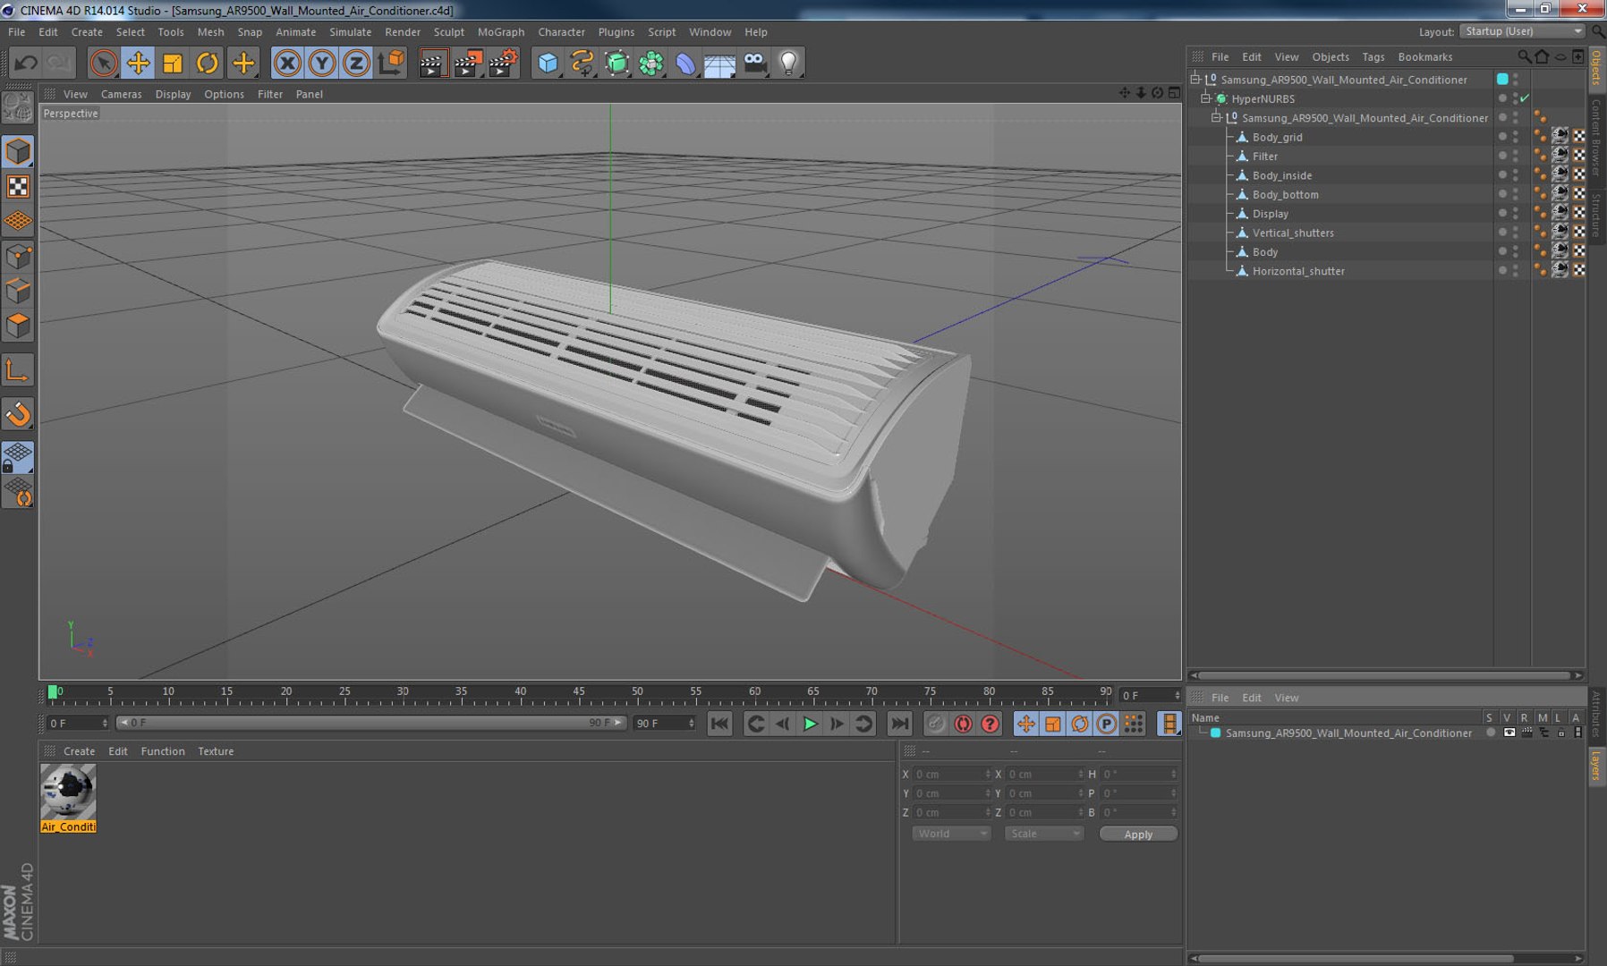1607x966 pixels.
Task: Open the MoGraph menu
Action: coord(500,31)
